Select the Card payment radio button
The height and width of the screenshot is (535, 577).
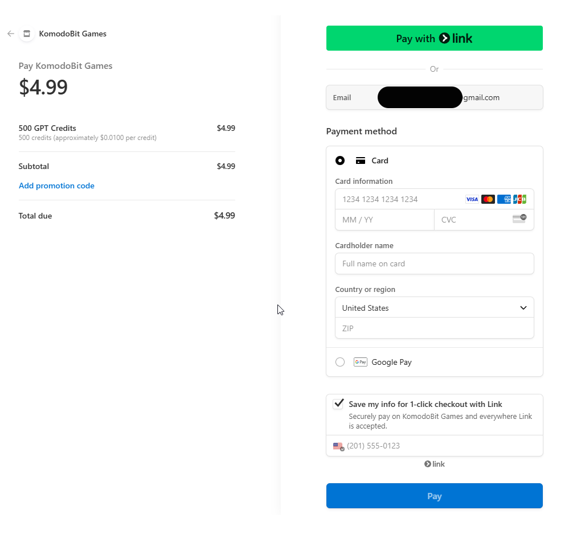coord(340,160)
